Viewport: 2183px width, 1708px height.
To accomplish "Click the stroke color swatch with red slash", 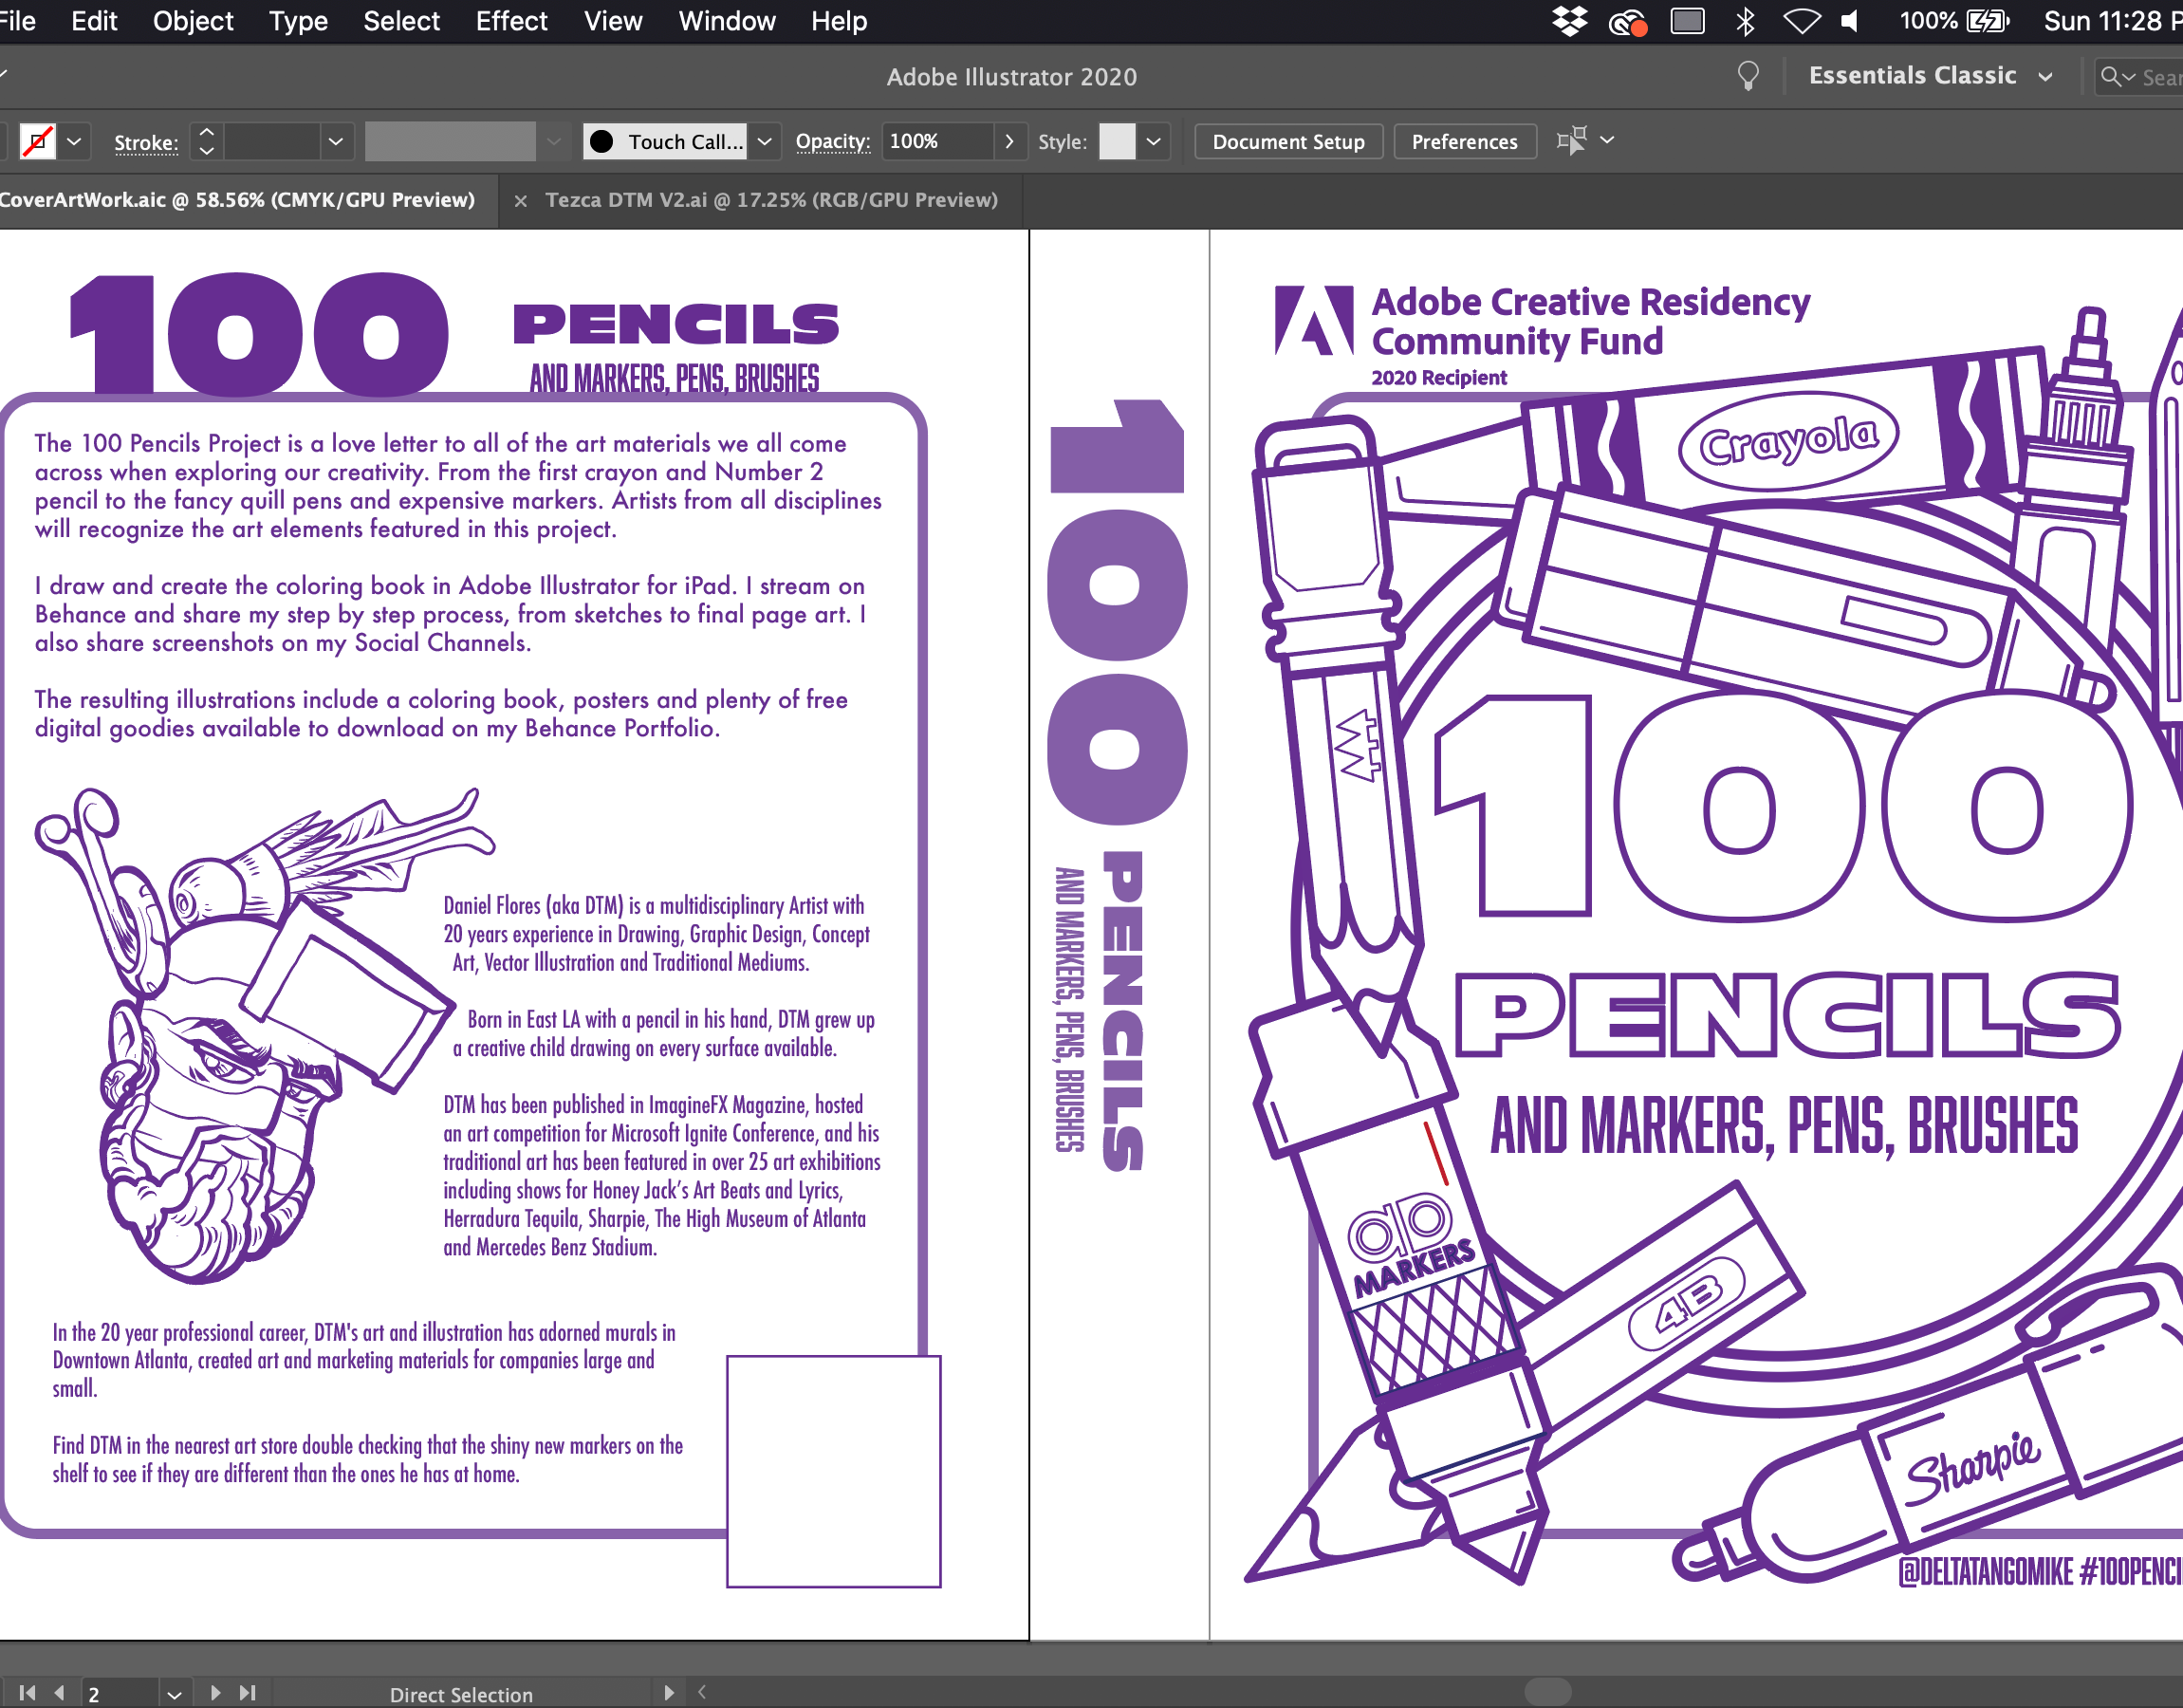I will (38, 141).
